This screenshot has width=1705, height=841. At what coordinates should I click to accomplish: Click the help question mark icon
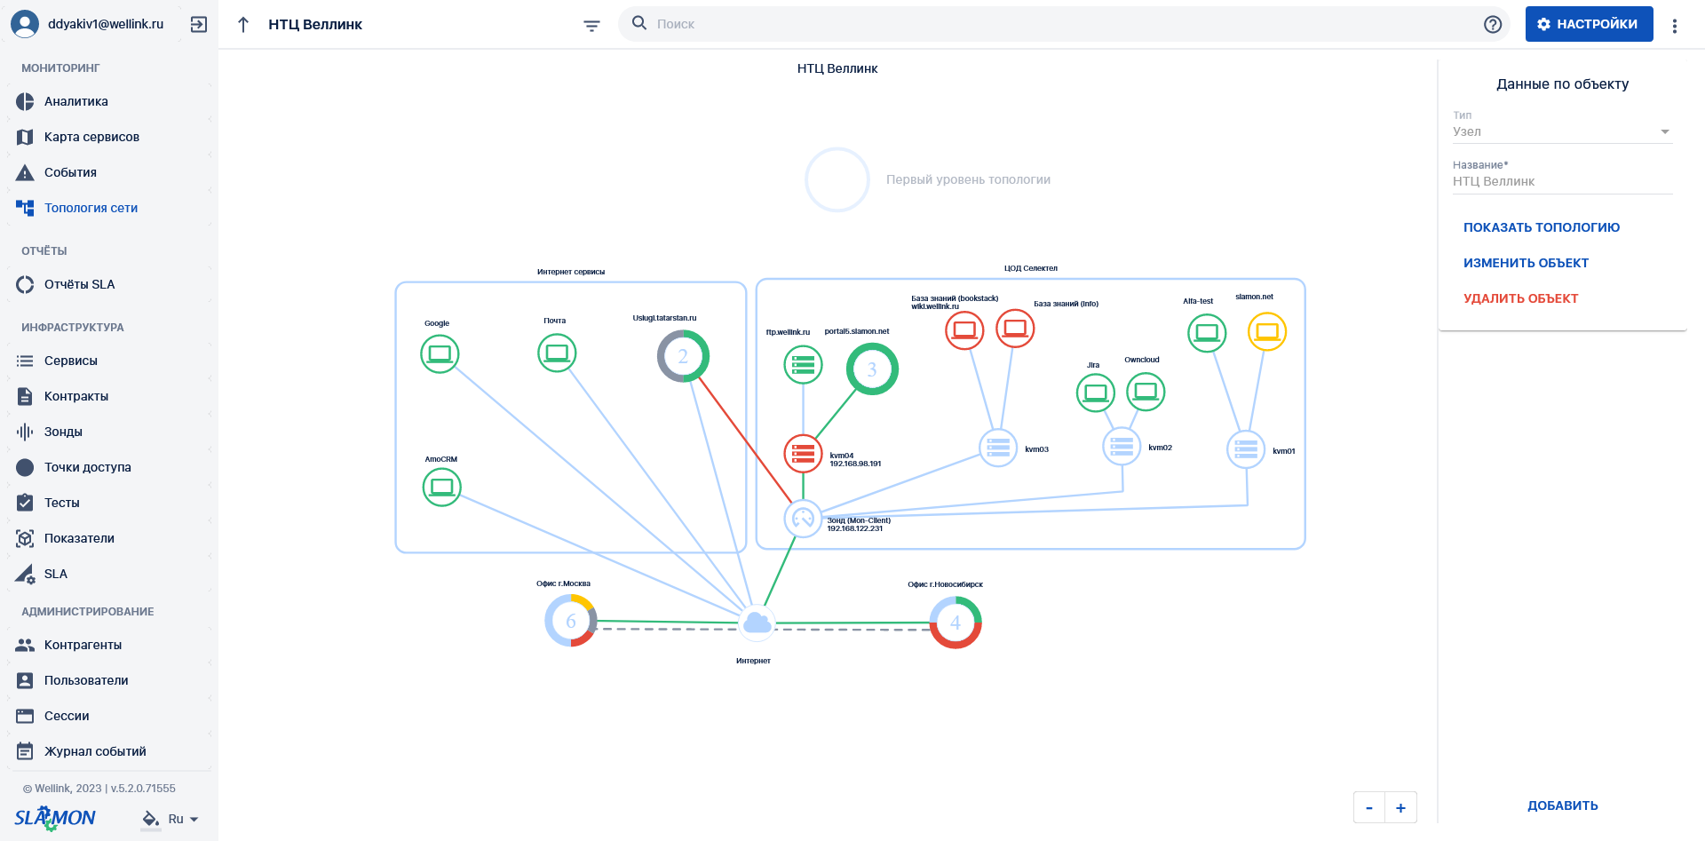coord(1493,24)
